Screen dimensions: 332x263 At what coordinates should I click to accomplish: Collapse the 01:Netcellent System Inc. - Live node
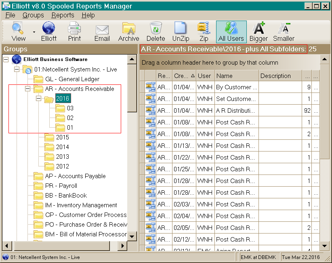pos(17,69)
